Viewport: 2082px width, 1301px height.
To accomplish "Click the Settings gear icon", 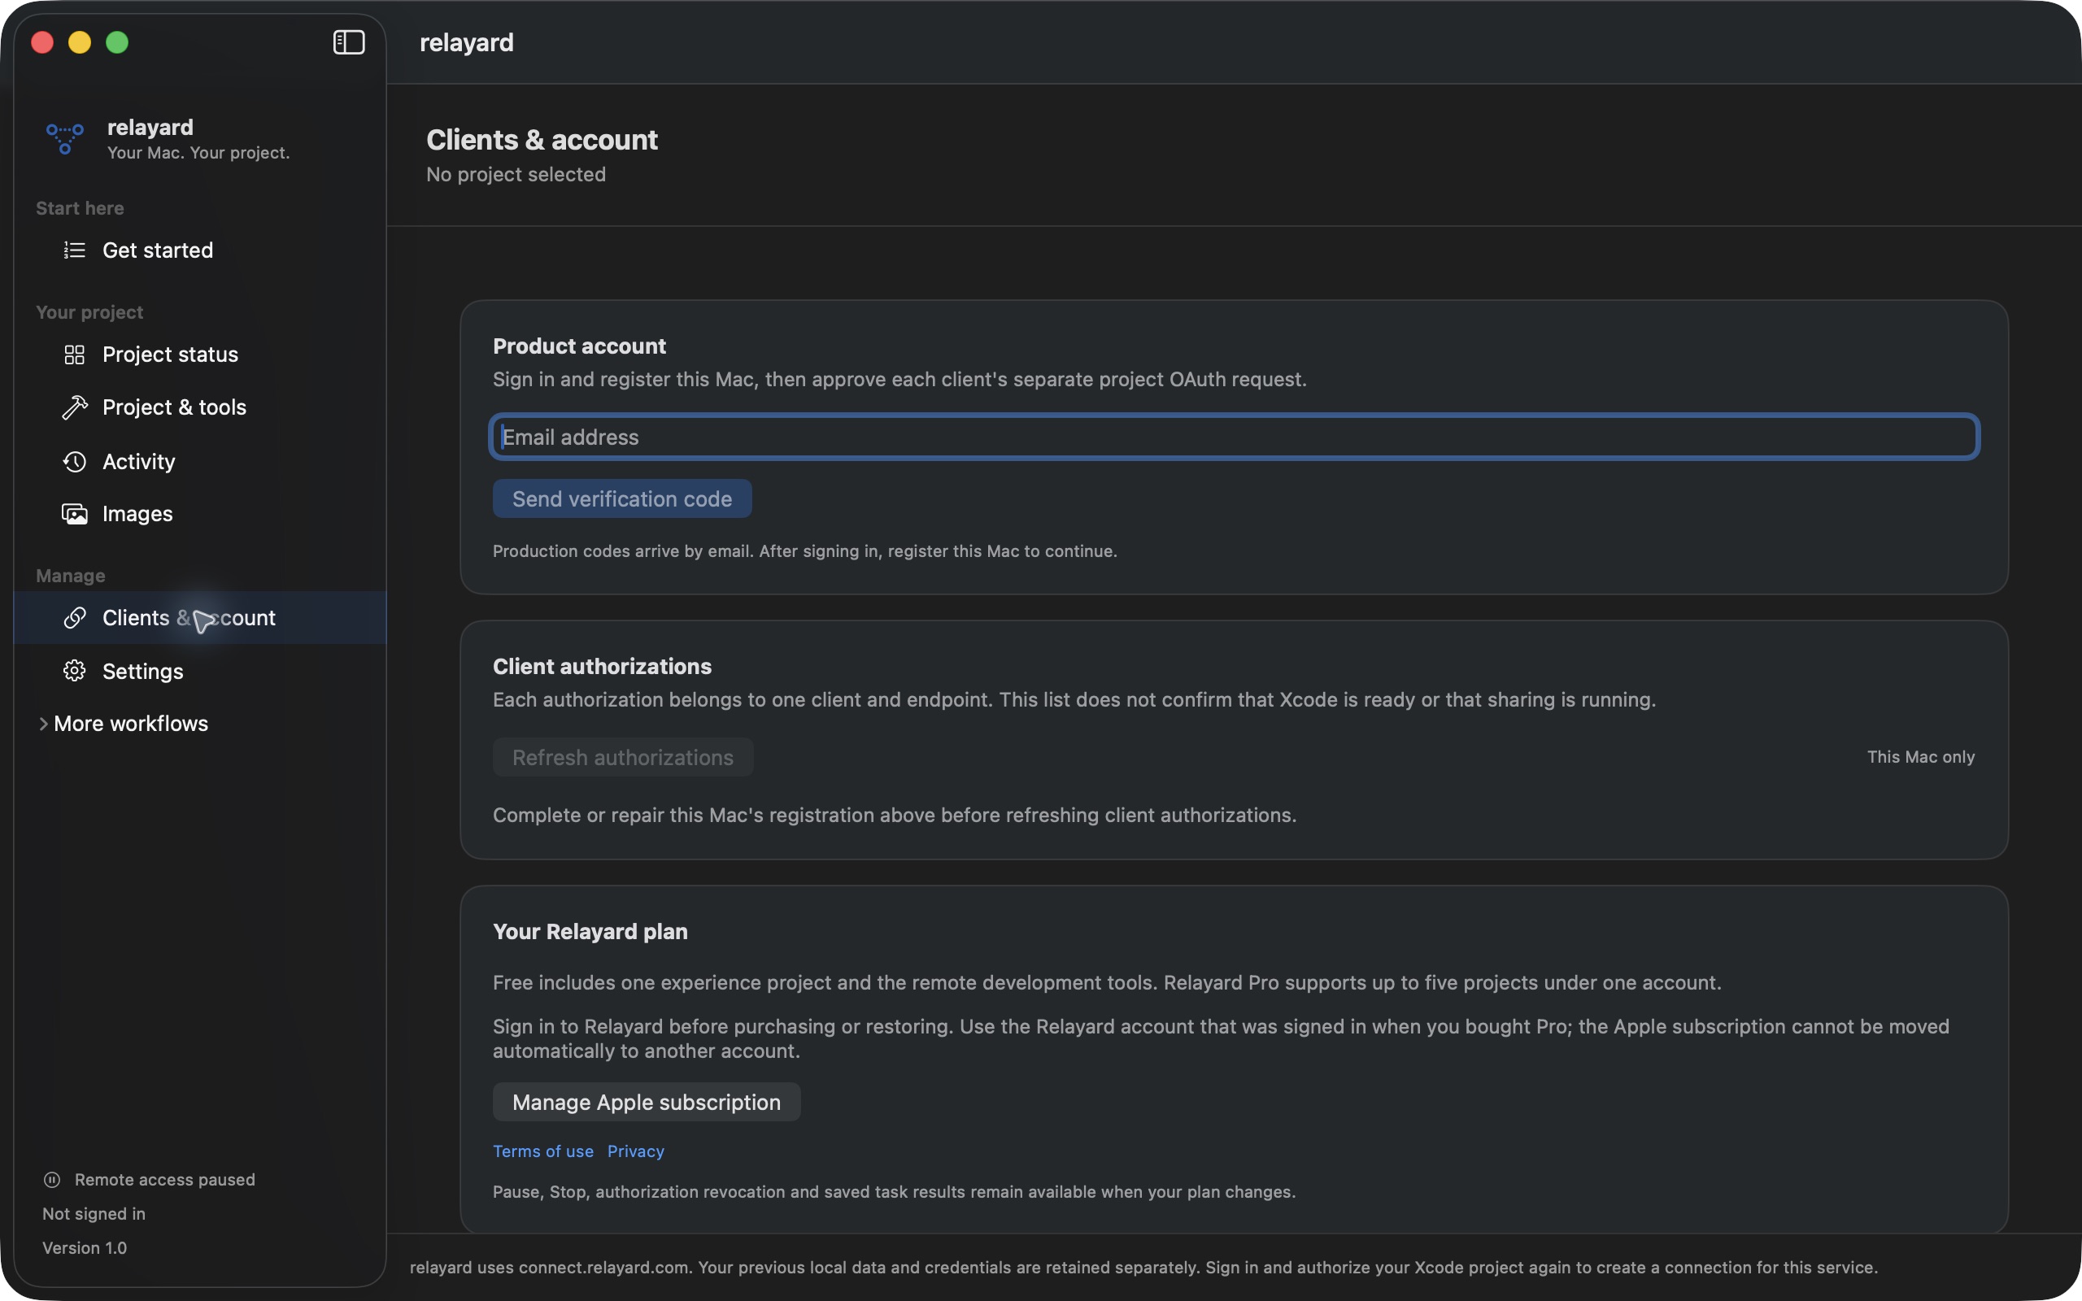I will pyautogui.click(x=75, y=671).
